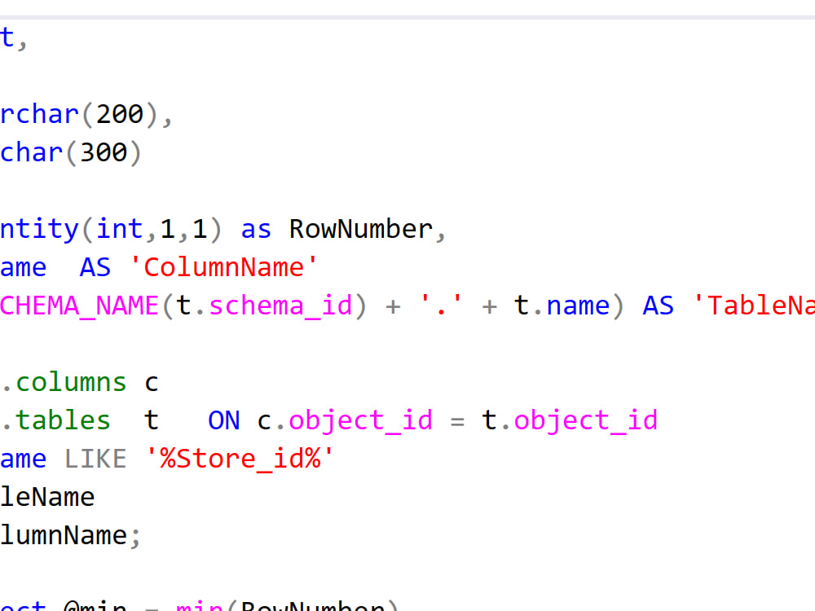Click the '%Store_id%' LIKE pattern
This screenshot has height=611, width=815.
(x=240, y=459)
